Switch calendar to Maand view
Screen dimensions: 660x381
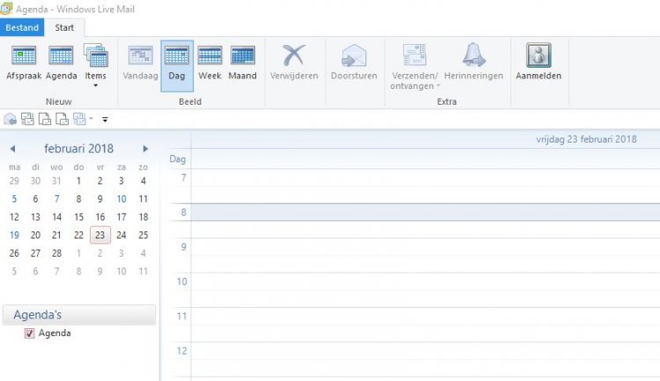tap(242, 62)
